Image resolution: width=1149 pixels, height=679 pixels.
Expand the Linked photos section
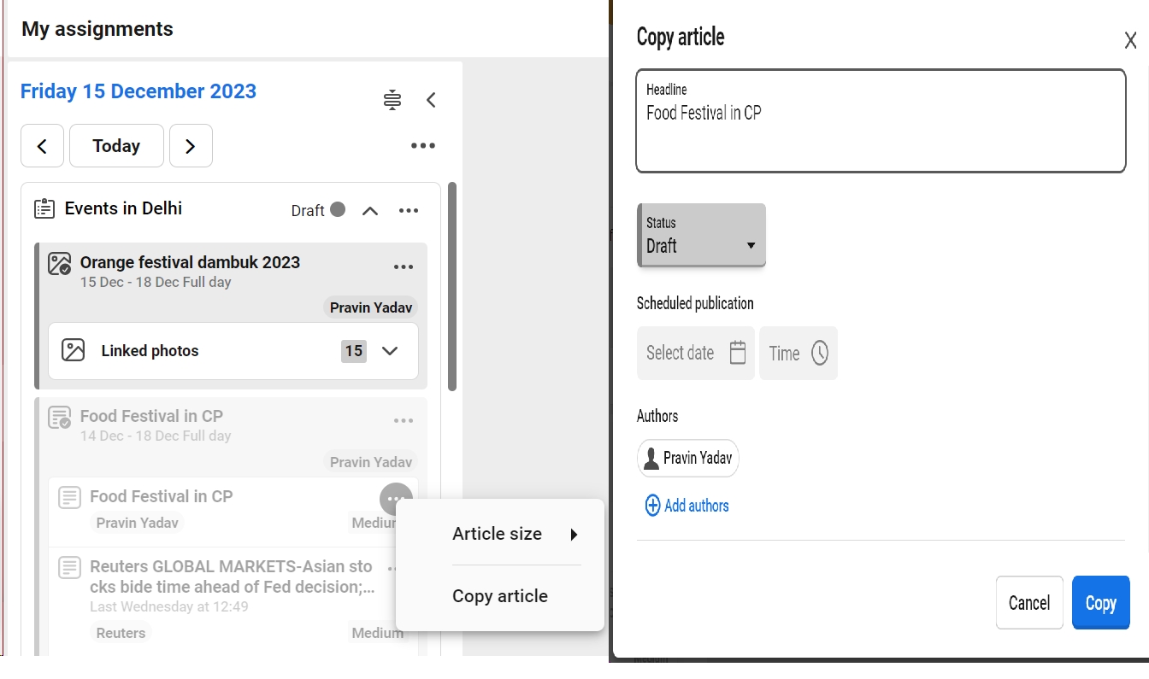click(390, 351)
